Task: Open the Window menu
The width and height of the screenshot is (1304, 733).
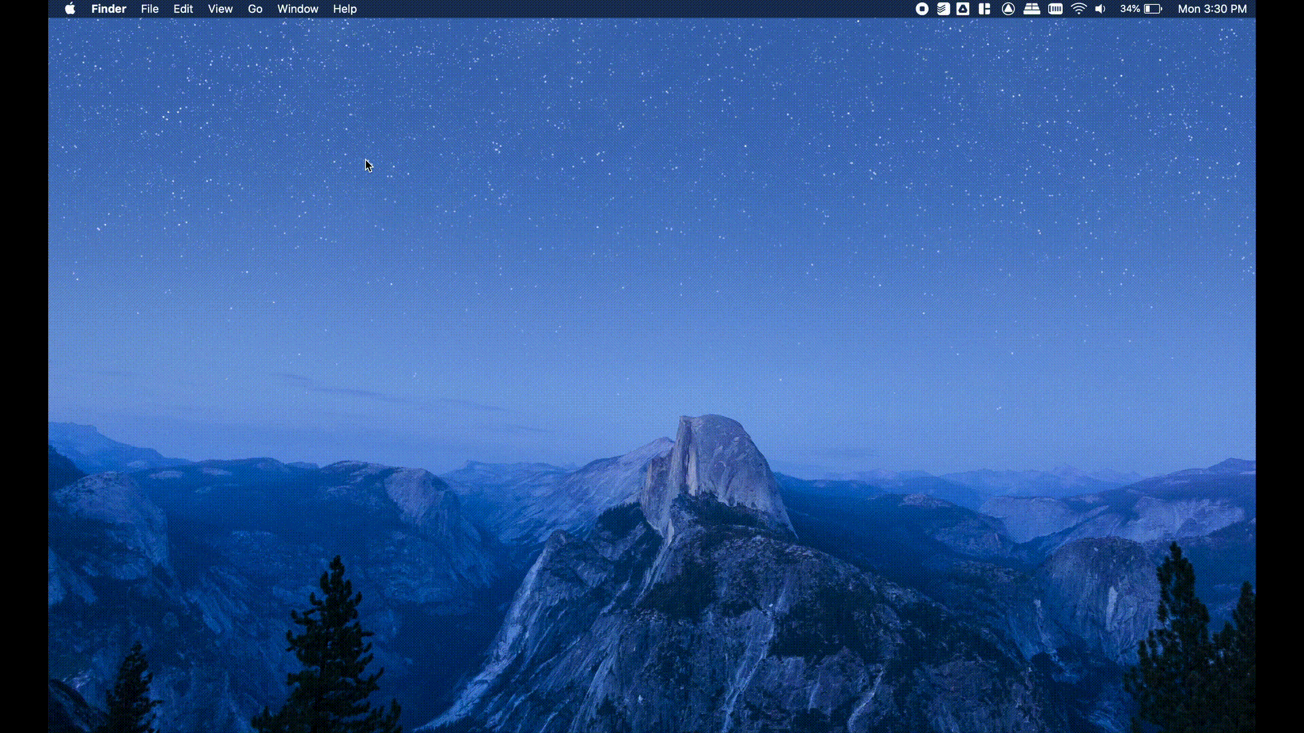Action: (297, 9)
